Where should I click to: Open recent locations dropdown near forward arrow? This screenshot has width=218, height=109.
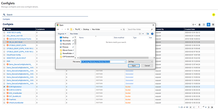tap(65, 29)
